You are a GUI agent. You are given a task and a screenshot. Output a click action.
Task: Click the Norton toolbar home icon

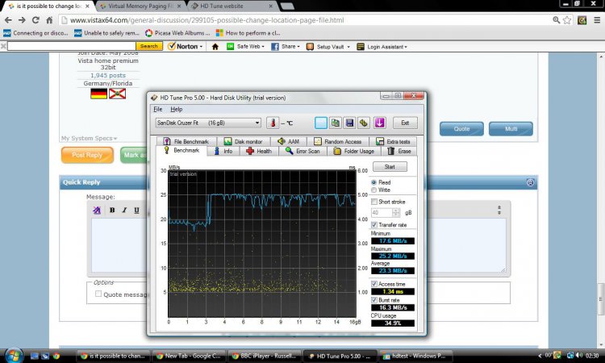[215, 47]
